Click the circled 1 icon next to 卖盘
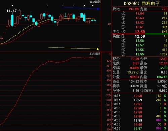This screenshot has width=168, height=131. tap(123, 32)
